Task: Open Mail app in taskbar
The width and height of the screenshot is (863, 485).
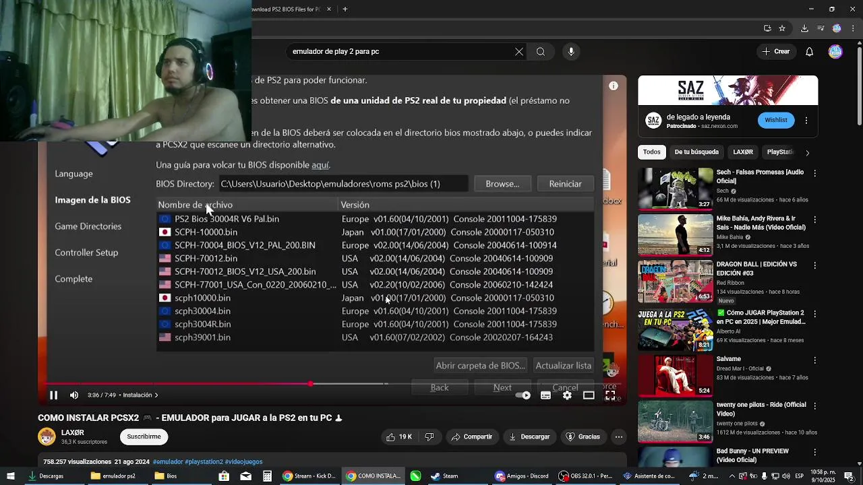Action: click(245, 476)
